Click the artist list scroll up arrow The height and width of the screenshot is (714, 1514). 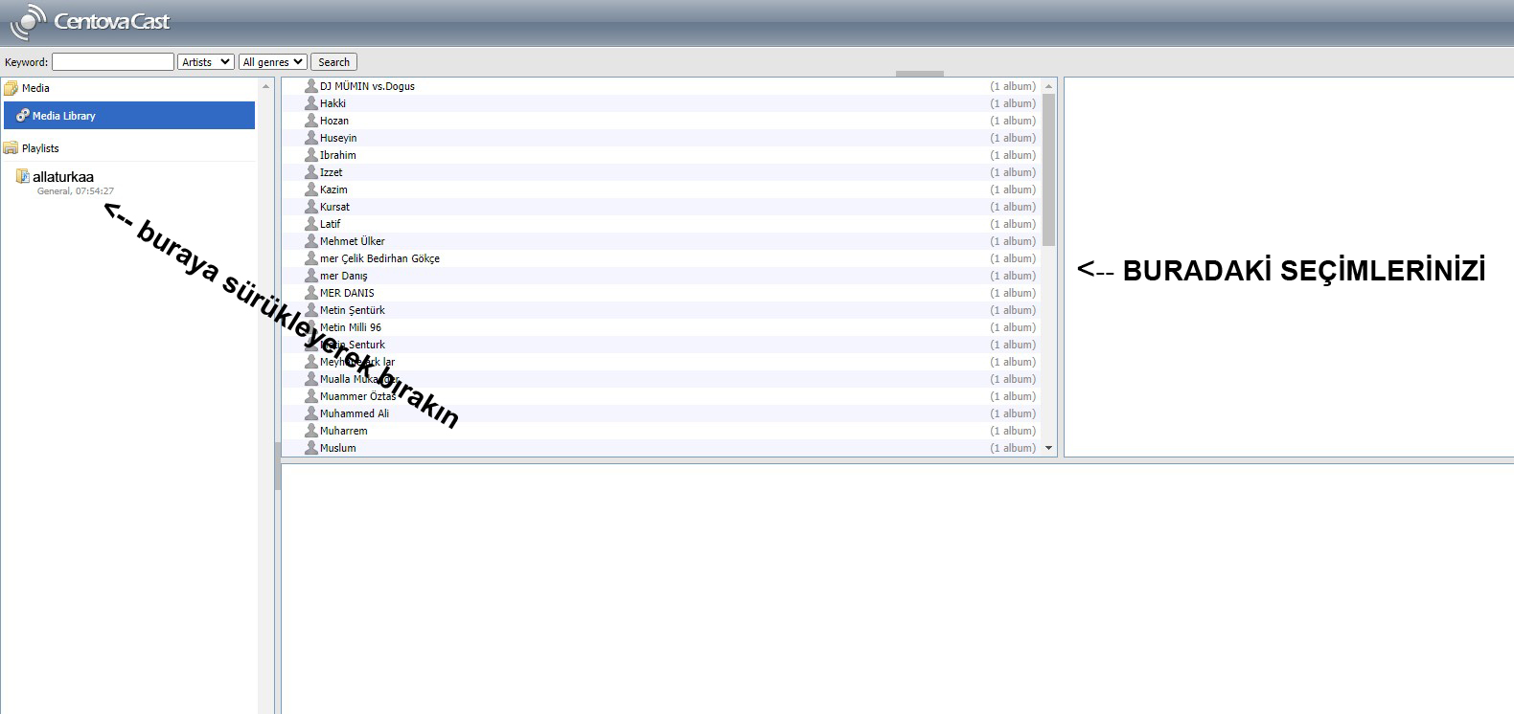click(x=1048, y=86)
